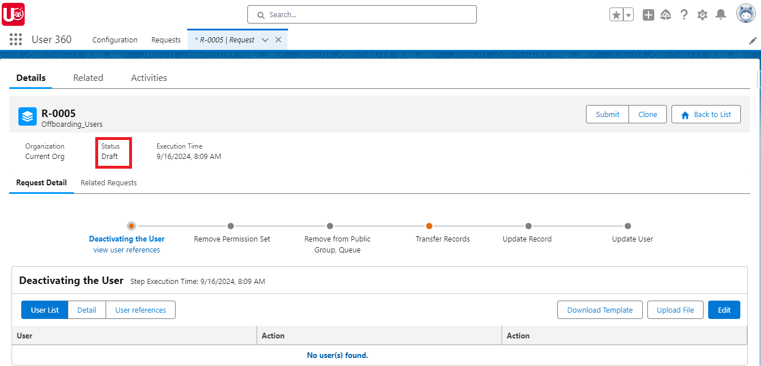761x366 pixels.
Task: Click the User 360 app name
Action: (52, 40)
